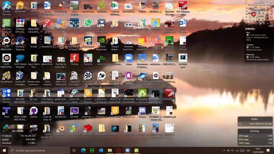Focus the 'Escribe aquí para buscar' search box
Image resolution: width=274 pixels, height=154 pixels.
[39, 150]
